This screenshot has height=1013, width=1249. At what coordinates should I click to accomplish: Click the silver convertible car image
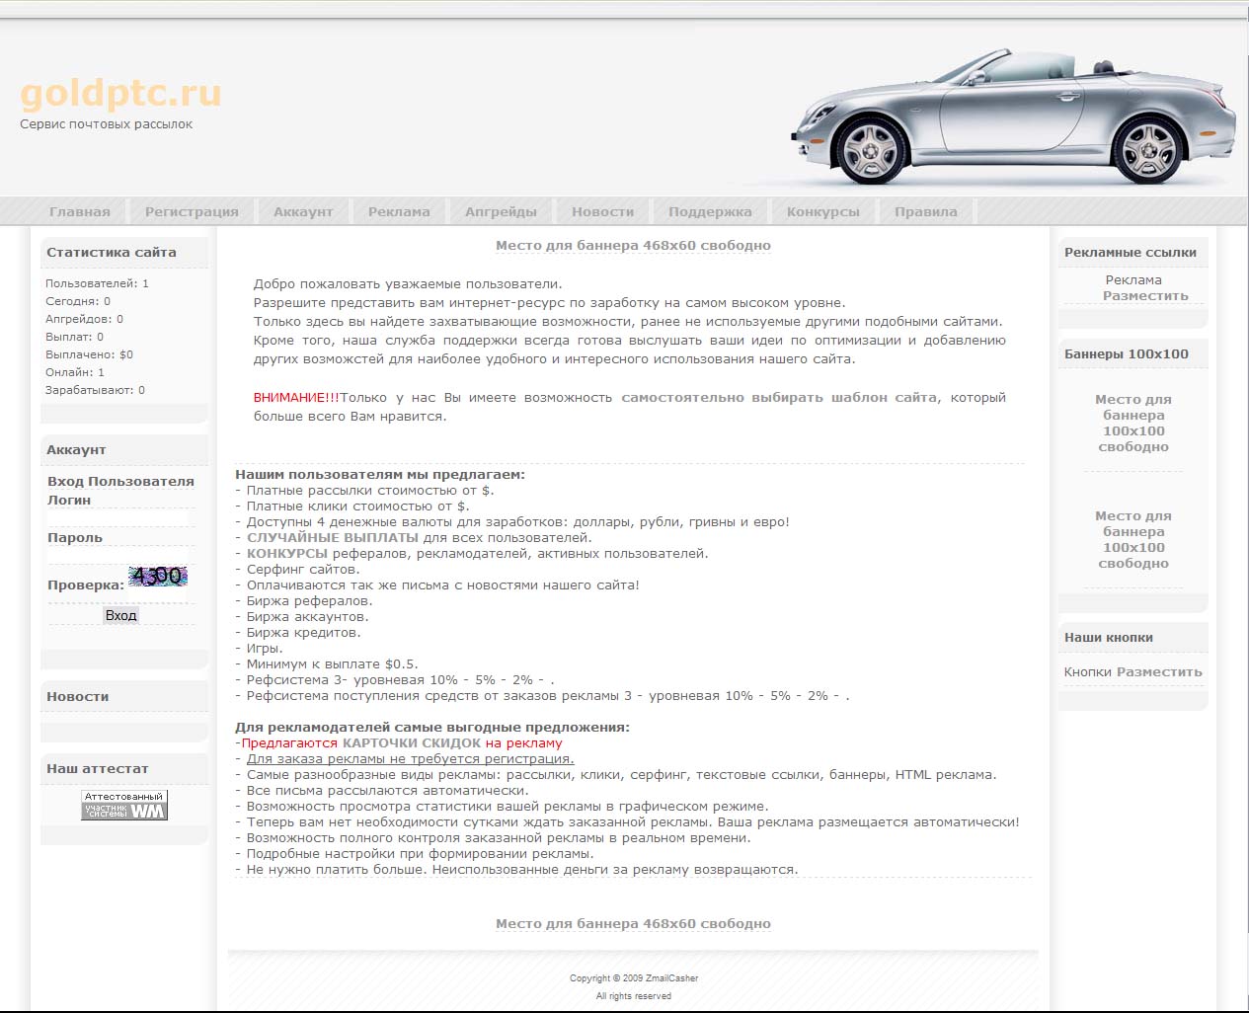coord(1011,118)
